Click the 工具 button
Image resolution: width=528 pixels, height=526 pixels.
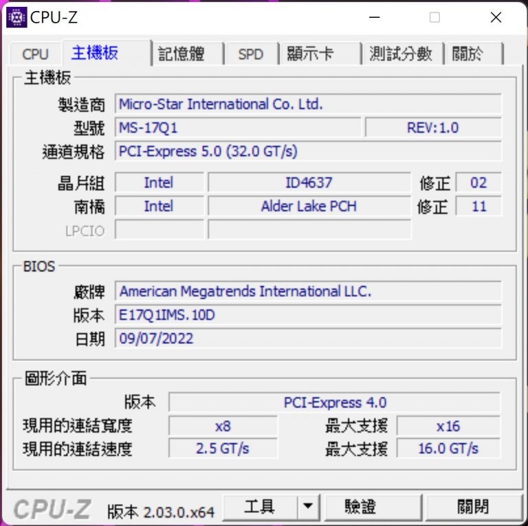260,507
